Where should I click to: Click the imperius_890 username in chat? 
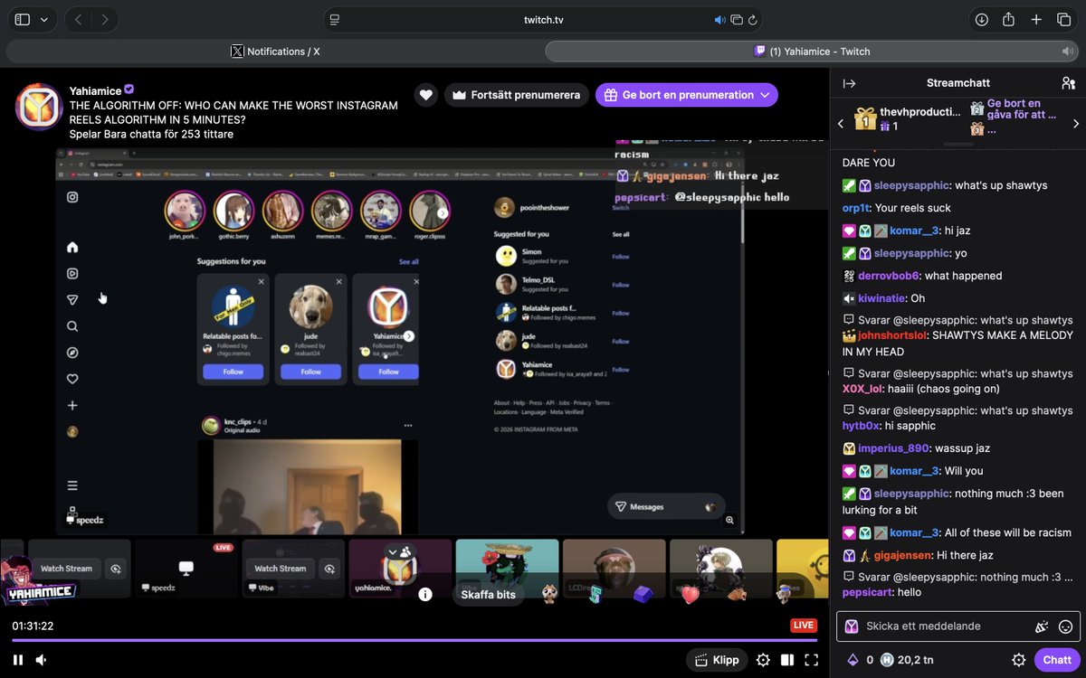893,448
